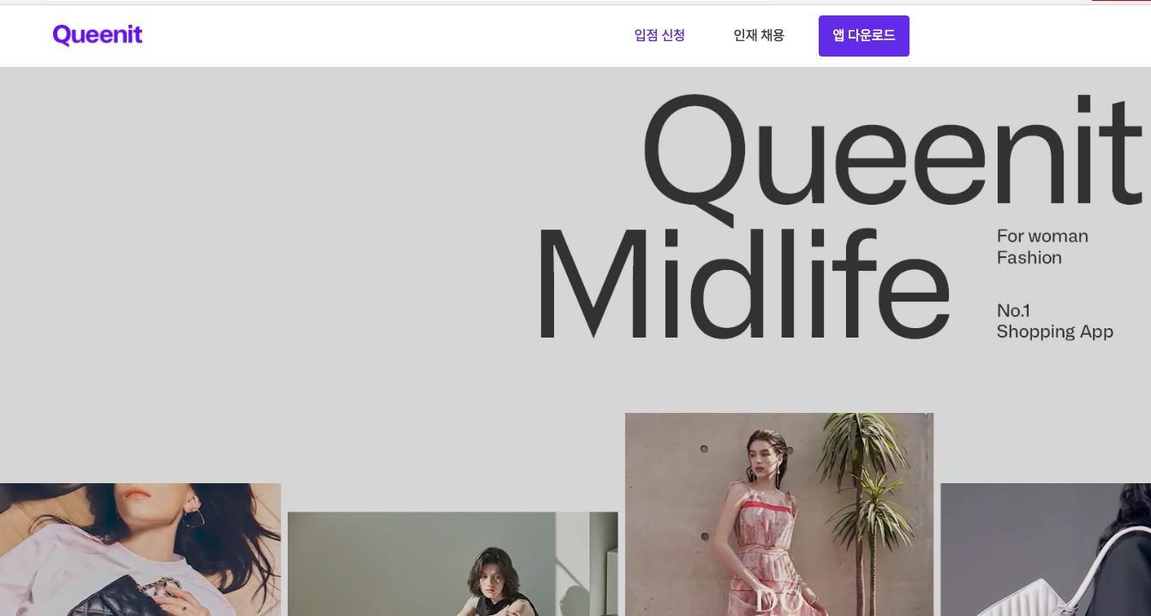Open the white quilted handbag photo
This screenshot has height=616, width=1151.
pos(1046,549)
